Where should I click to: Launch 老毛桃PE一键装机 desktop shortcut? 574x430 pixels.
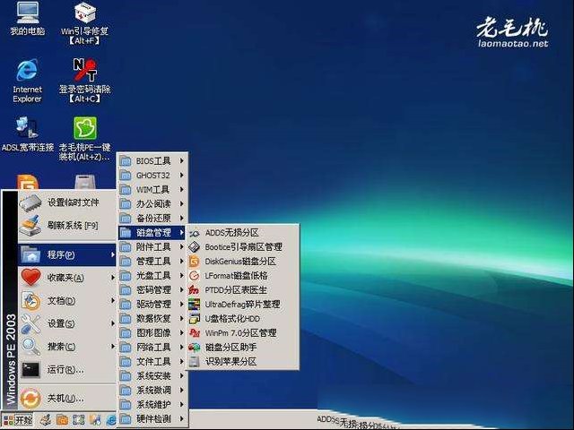(85, 139)
